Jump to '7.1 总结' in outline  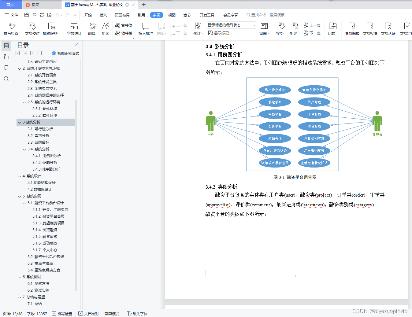click(35, 304)
